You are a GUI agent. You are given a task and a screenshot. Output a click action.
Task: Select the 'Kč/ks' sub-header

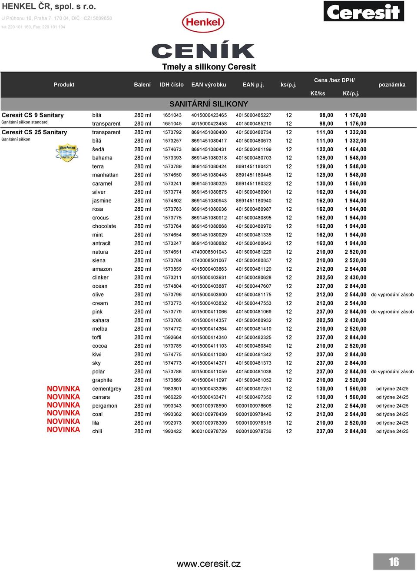pos(318,93)
